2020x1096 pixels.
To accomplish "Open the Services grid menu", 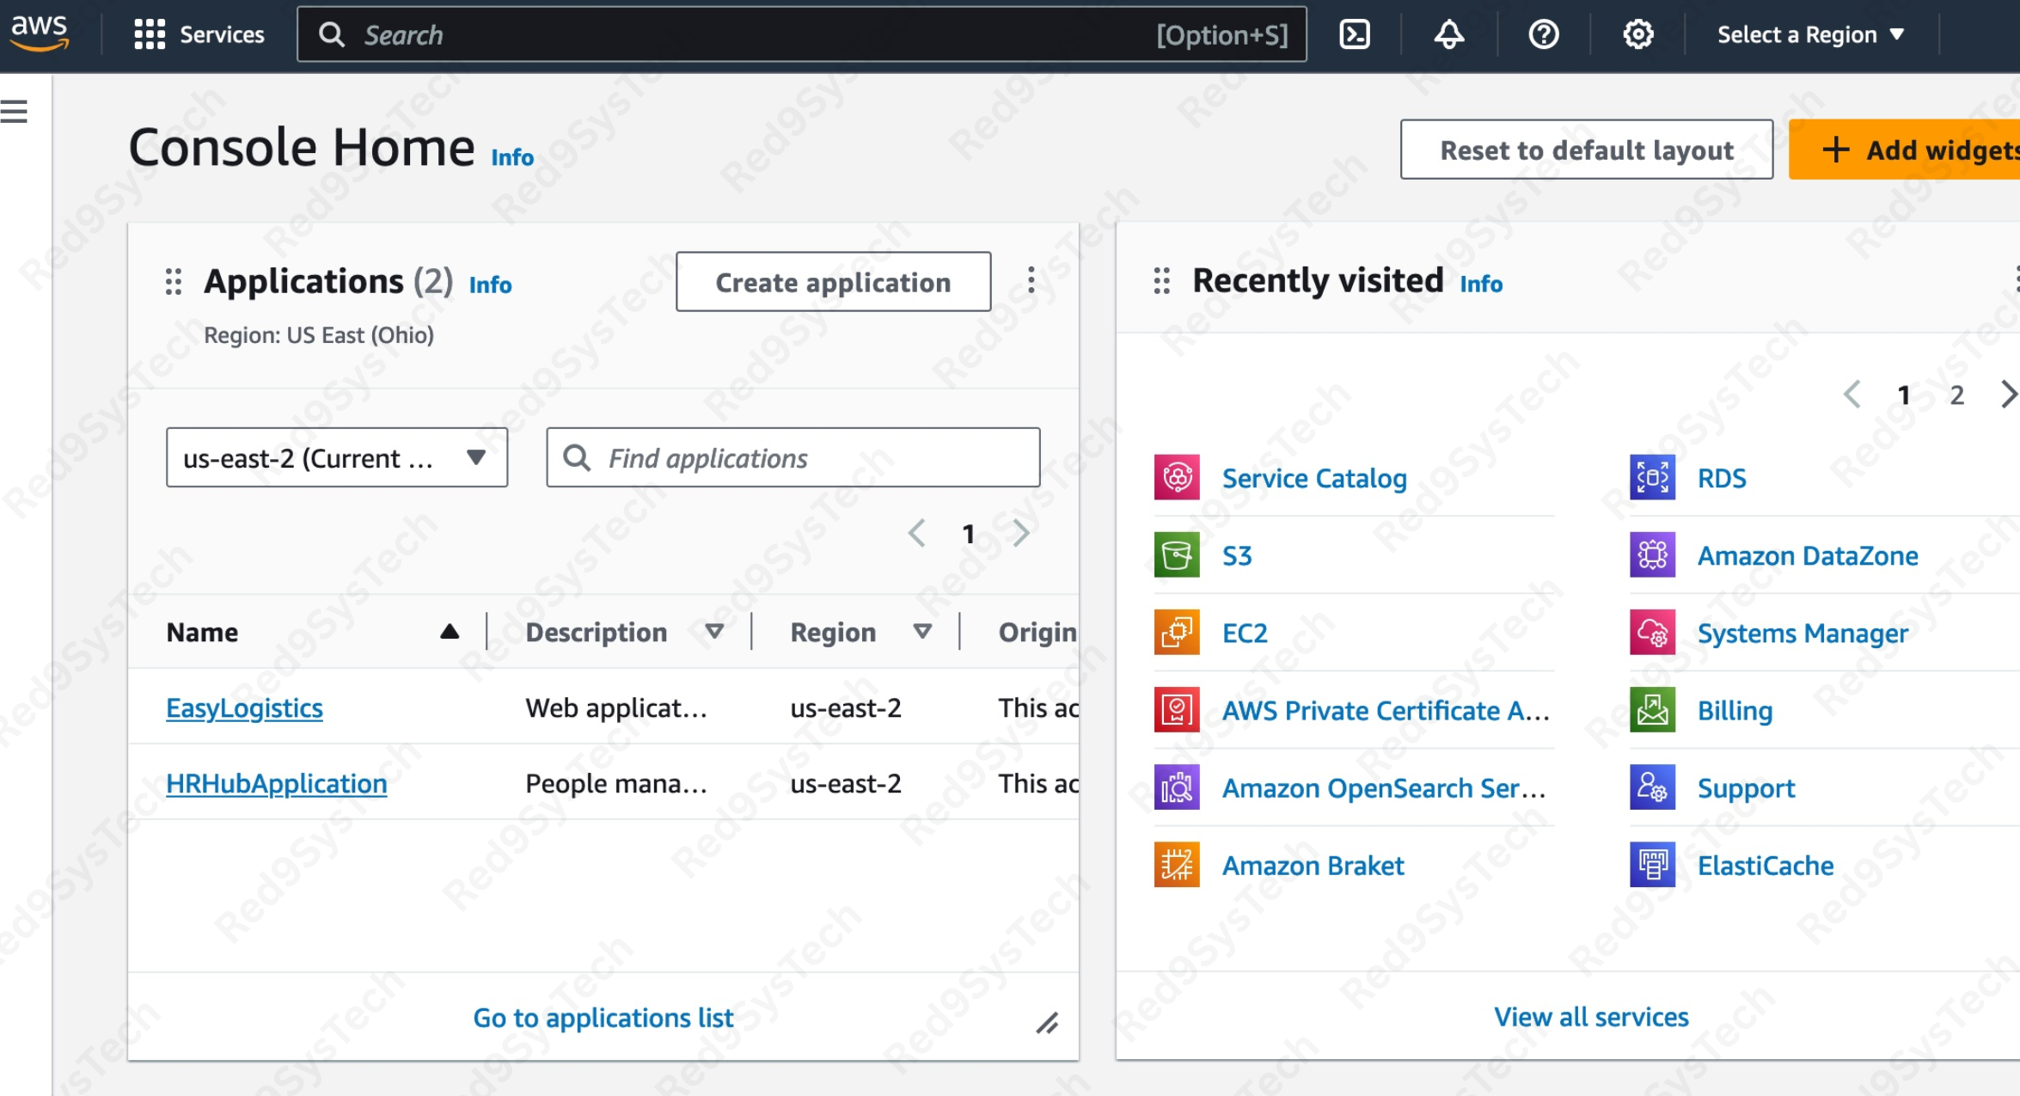I will (x=199, y=34).
